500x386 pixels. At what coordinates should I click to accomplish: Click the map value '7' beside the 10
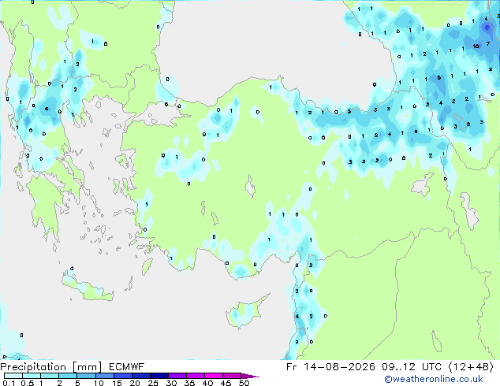488,43
